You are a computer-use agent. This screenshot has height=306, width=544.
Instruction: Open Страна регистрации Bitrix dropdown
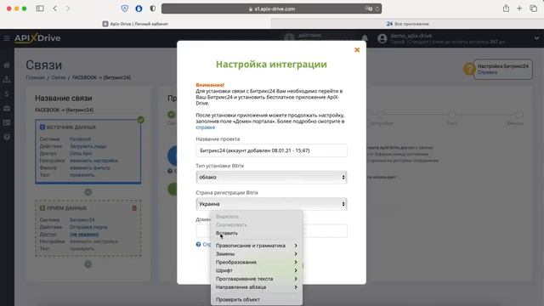click(271, 204)
